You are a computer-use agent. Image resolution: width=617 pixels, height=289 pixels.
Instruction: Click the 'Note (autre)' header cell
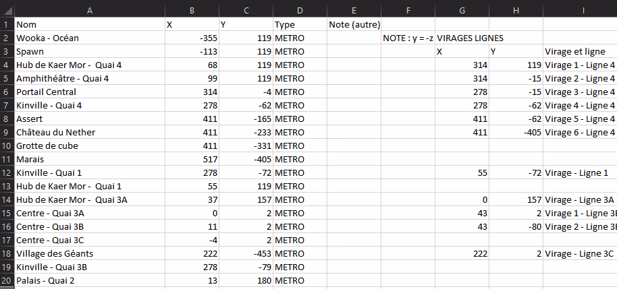[354, 25]
